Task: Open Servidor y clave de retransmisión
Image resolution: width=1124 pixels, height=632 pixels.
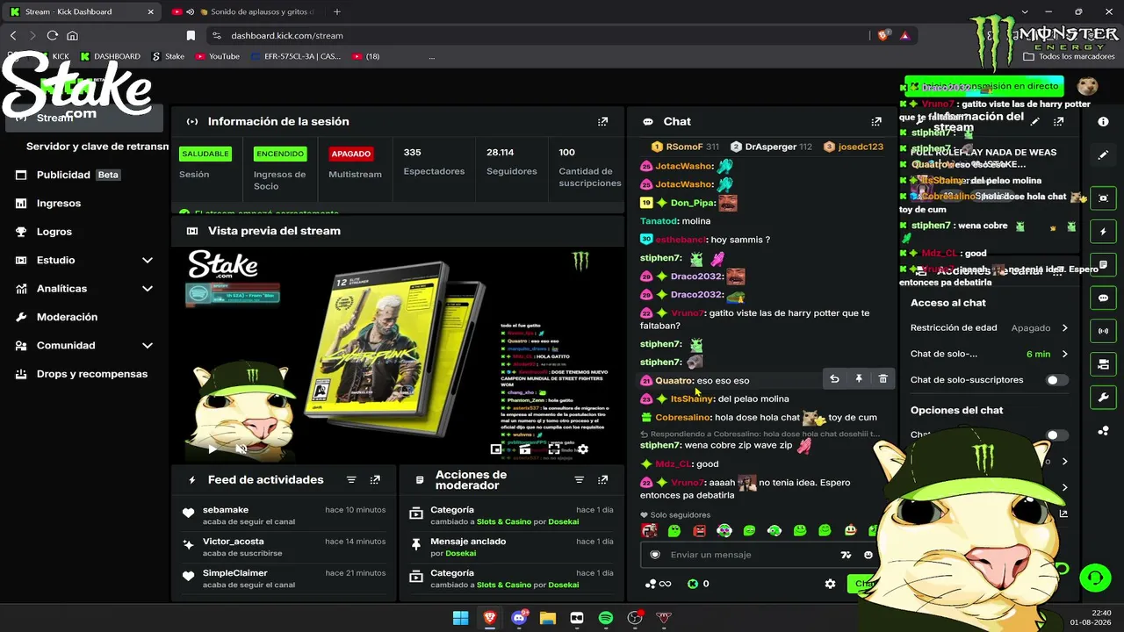Action: [x=97, y=147]
